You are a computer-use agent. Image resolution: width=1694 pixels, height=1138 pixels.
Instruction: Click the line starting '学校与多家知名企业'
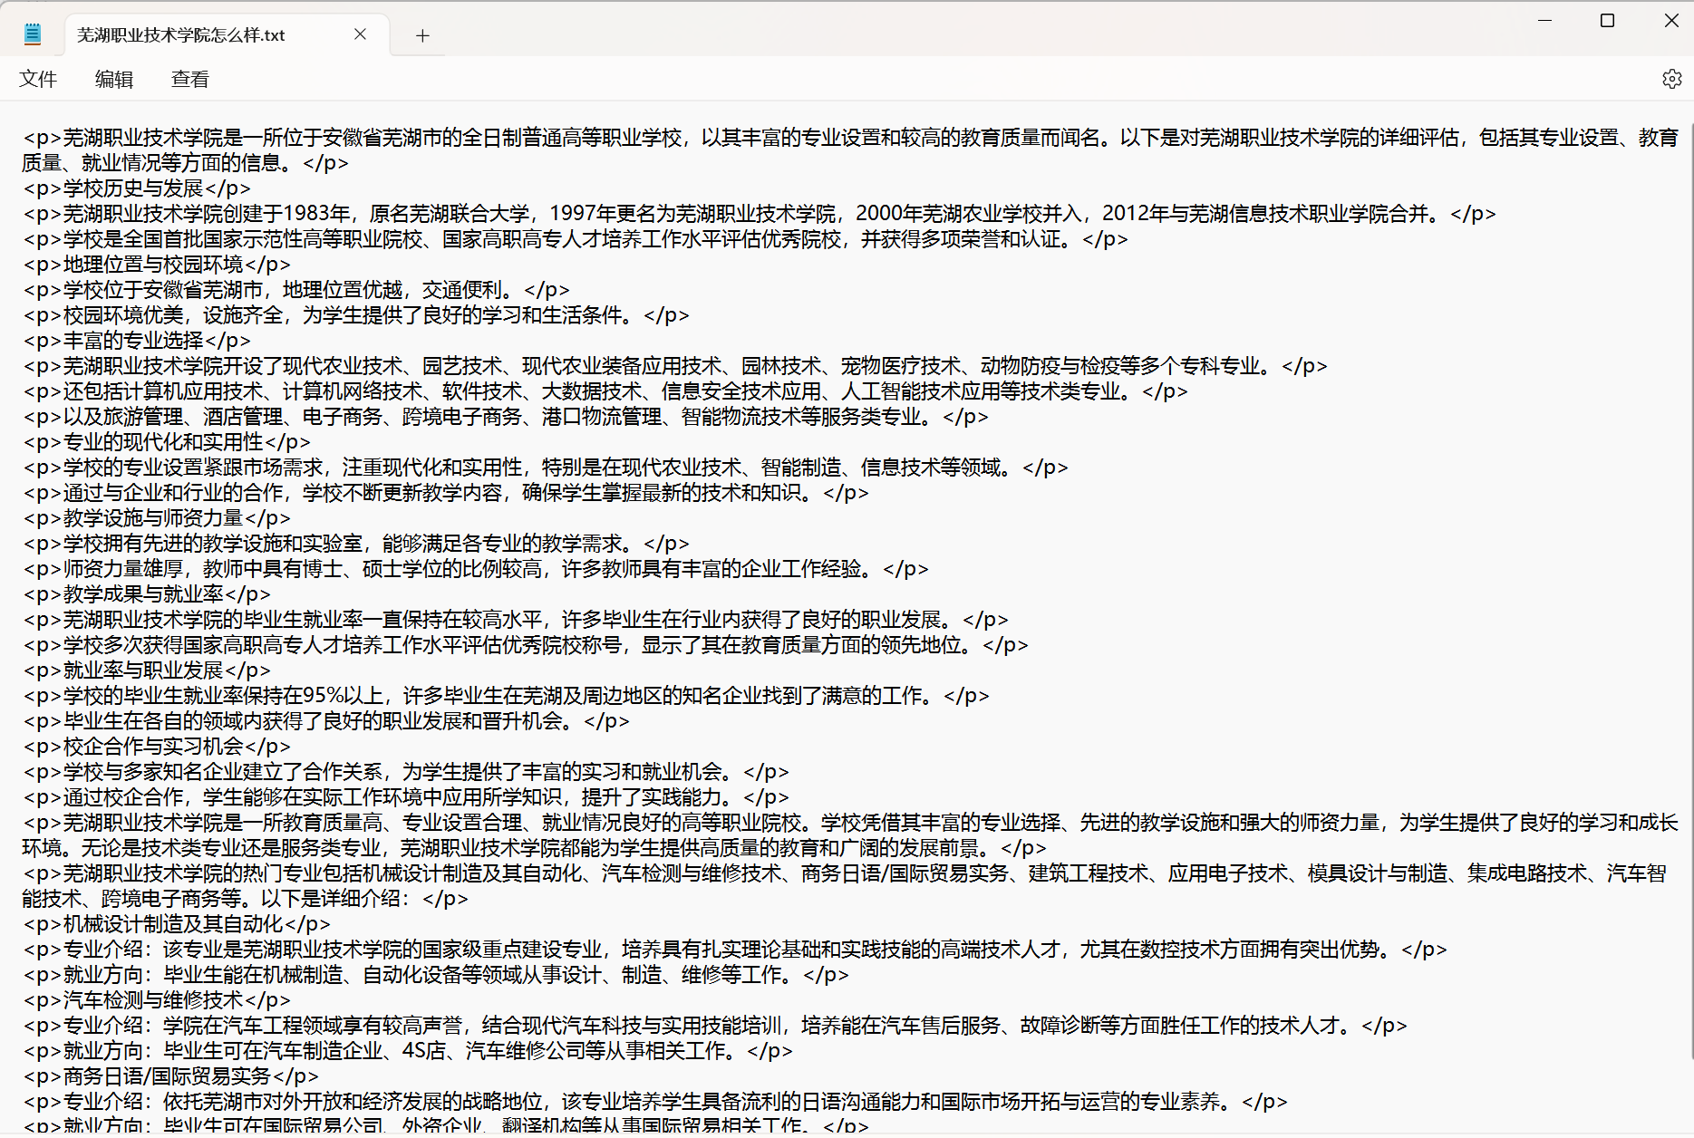point(406,772)
